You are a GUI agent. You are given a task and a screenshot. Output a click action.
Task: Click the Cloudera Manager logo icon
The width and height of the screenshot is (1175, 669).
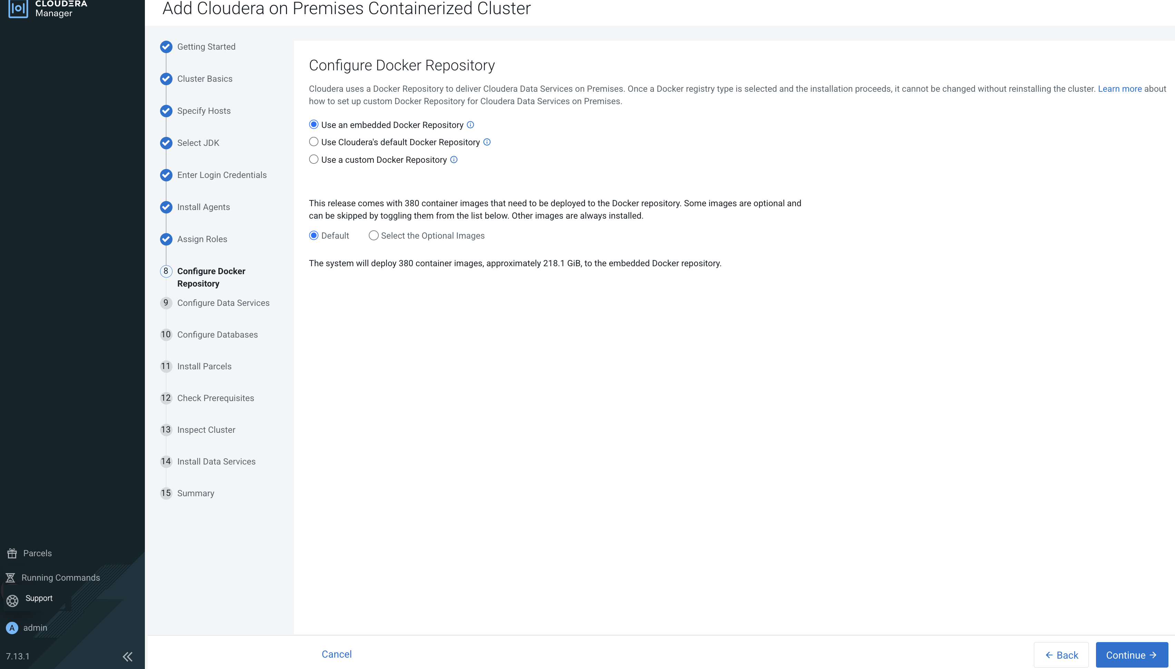coord(18,8)
